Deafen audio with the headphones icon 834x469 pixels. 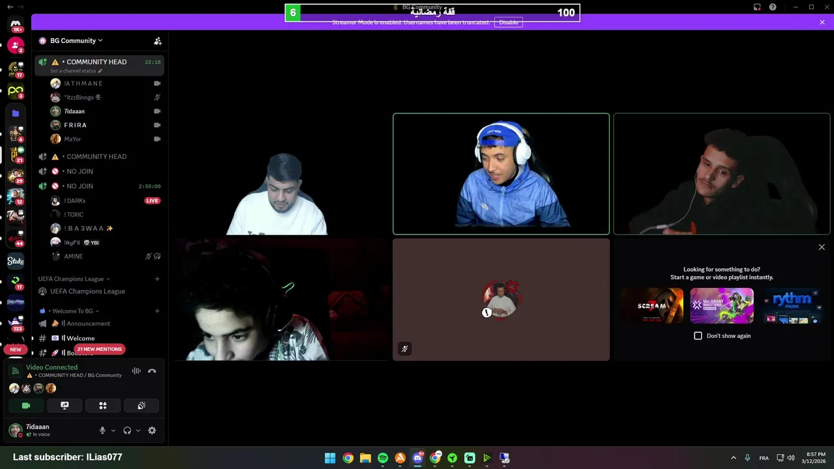click(127, 431)
